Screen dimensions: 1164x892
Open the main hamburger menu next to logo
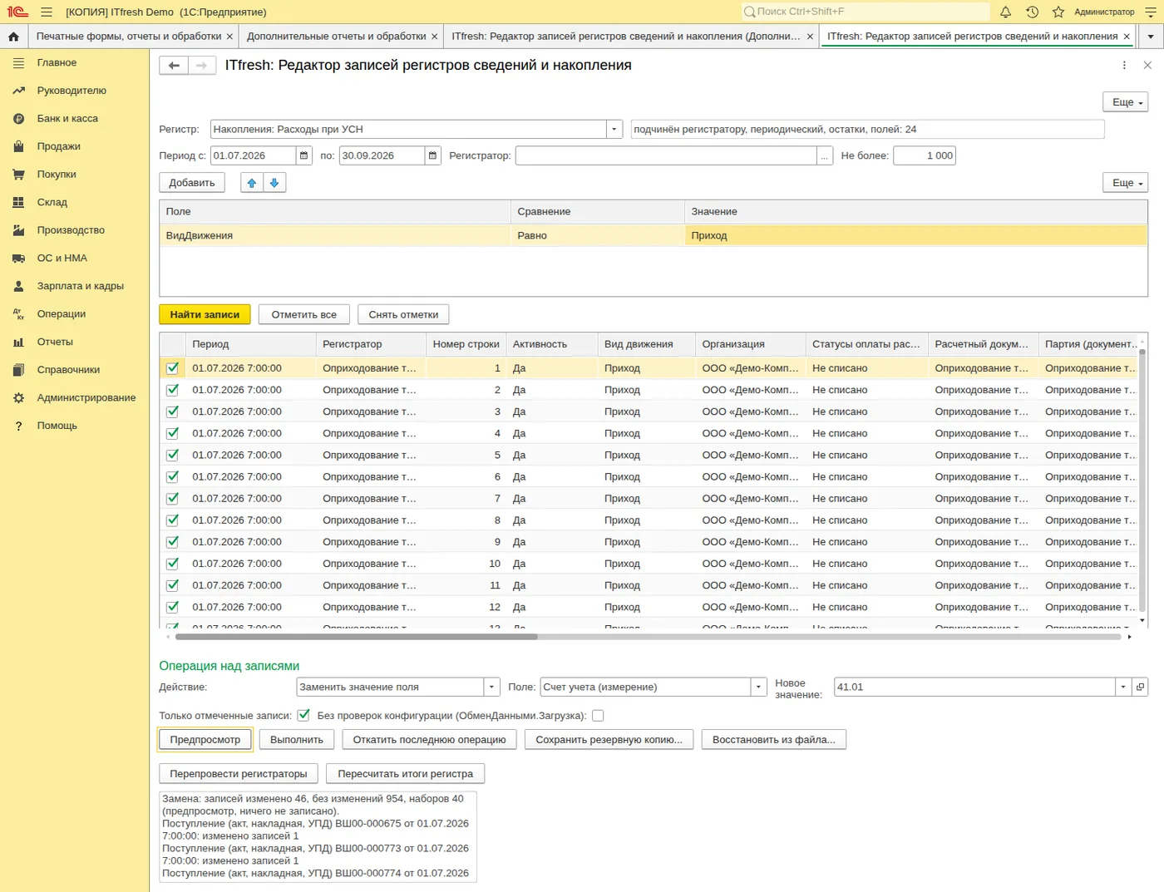pos(47,12)
